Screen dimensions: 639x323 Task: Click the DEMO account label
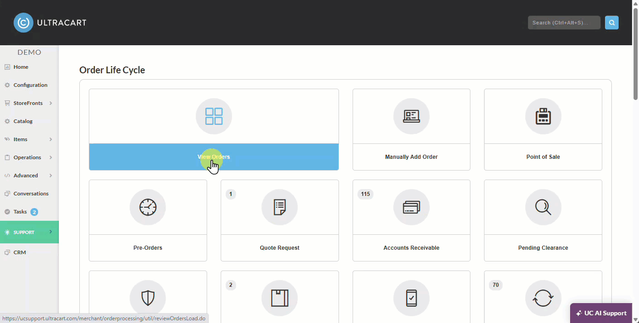coord(29,52)
